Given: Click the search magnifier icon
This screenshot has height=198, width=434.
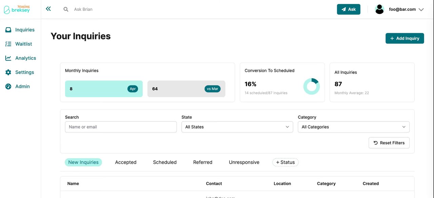Looking at the screenshot, I should pyautogui.click(x=66, y=9).
